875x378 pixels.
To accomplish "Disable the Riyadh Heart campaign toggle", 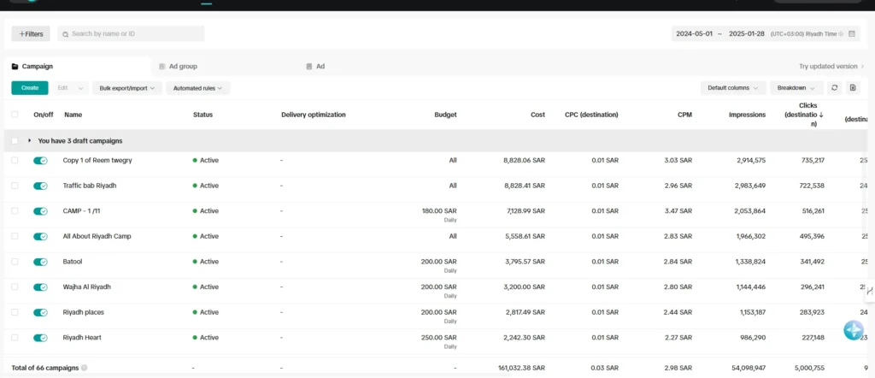I will pyautogui.click(x=40, y=338).
